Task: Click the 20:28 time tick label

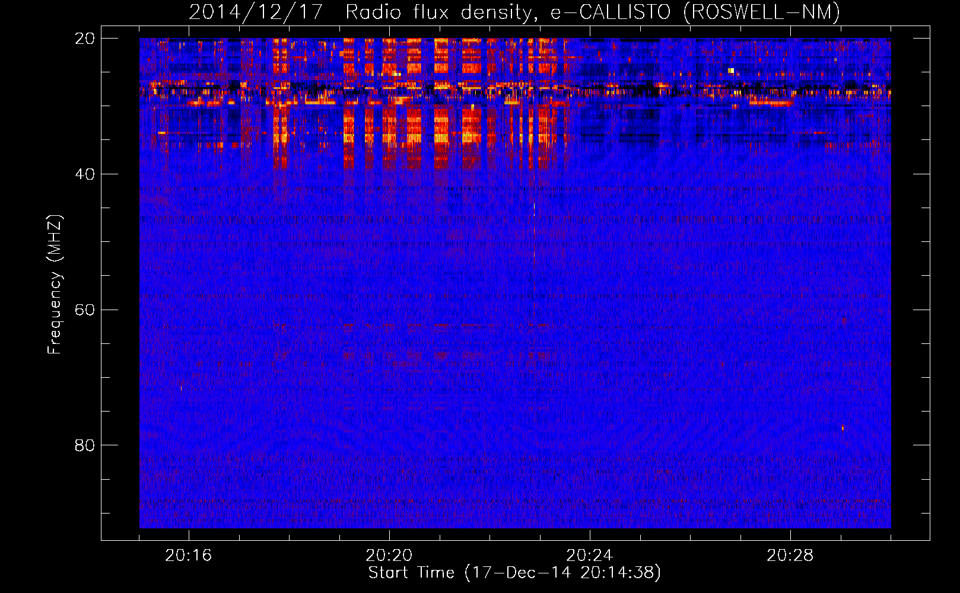Action: coord(790,556)
